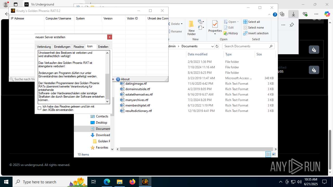333x187 pixels.
Task: Click the lower download button on Vx page
Action: tap(314, 70)
